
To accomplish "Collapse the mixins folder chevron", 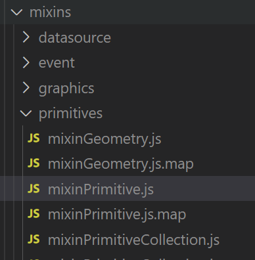I will point(16,12).
